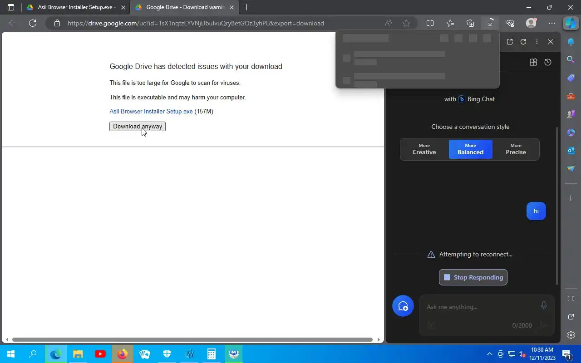581x363 pixels.
Task: Open the notification center icon
Action: 566,354
